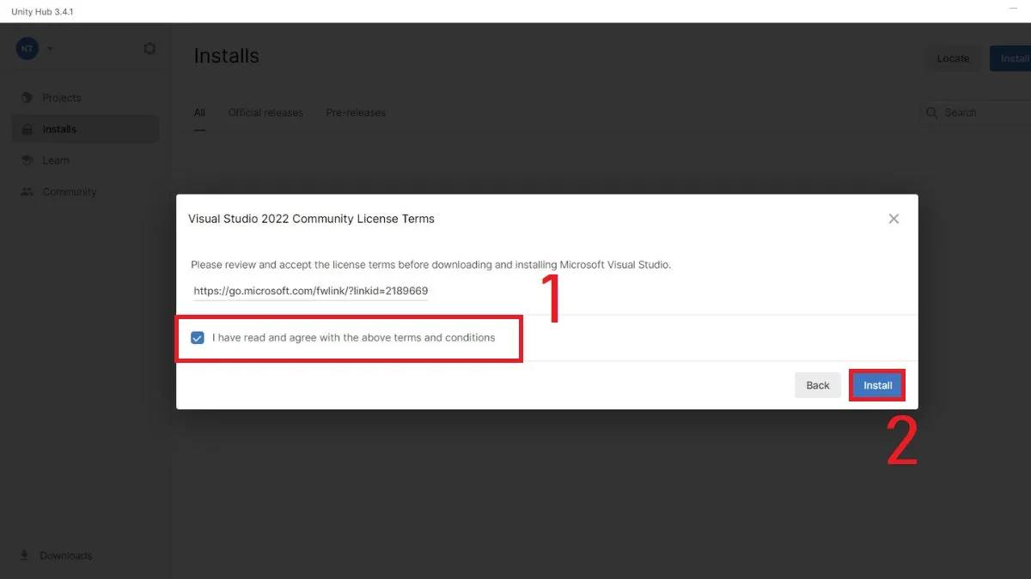
Task: Go to the Learn section
Action: (56, 160)
